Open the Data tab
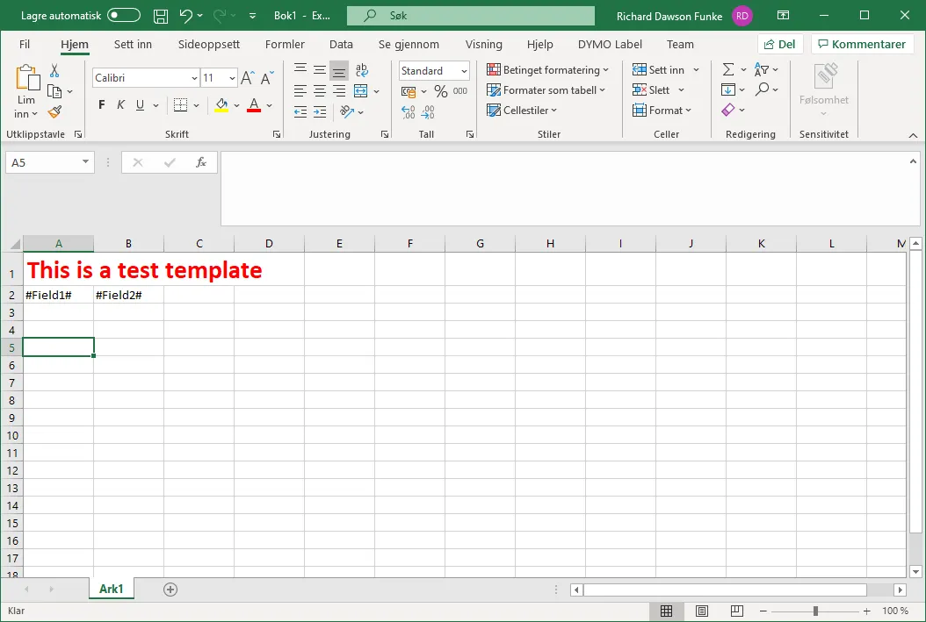This screenshot has width=926, height=622. pyautogui.click(x=341, y=44)
